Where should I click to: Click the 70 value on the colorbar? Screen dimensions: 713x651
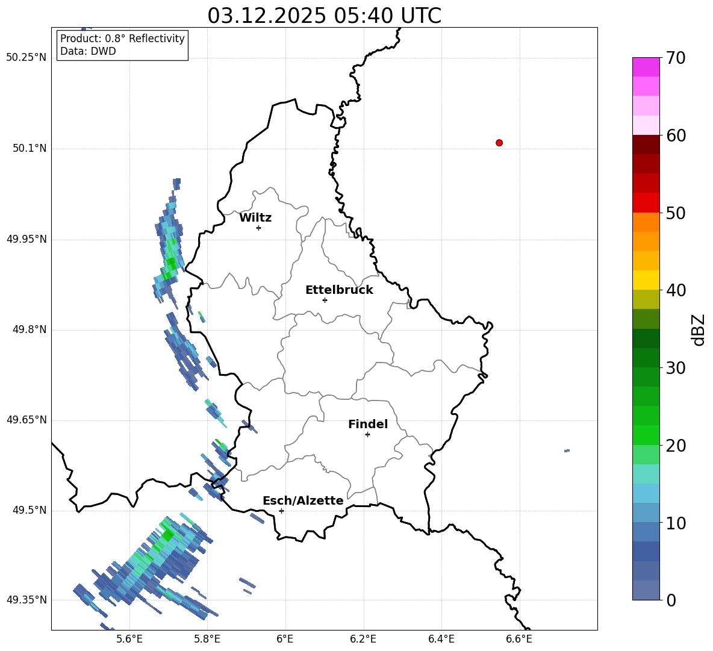click(x=676, y=58)
